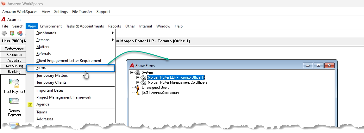The image size is (364, 133).
Task: Switch to Favourites sidebar tab
Action: tap(13, 55)
